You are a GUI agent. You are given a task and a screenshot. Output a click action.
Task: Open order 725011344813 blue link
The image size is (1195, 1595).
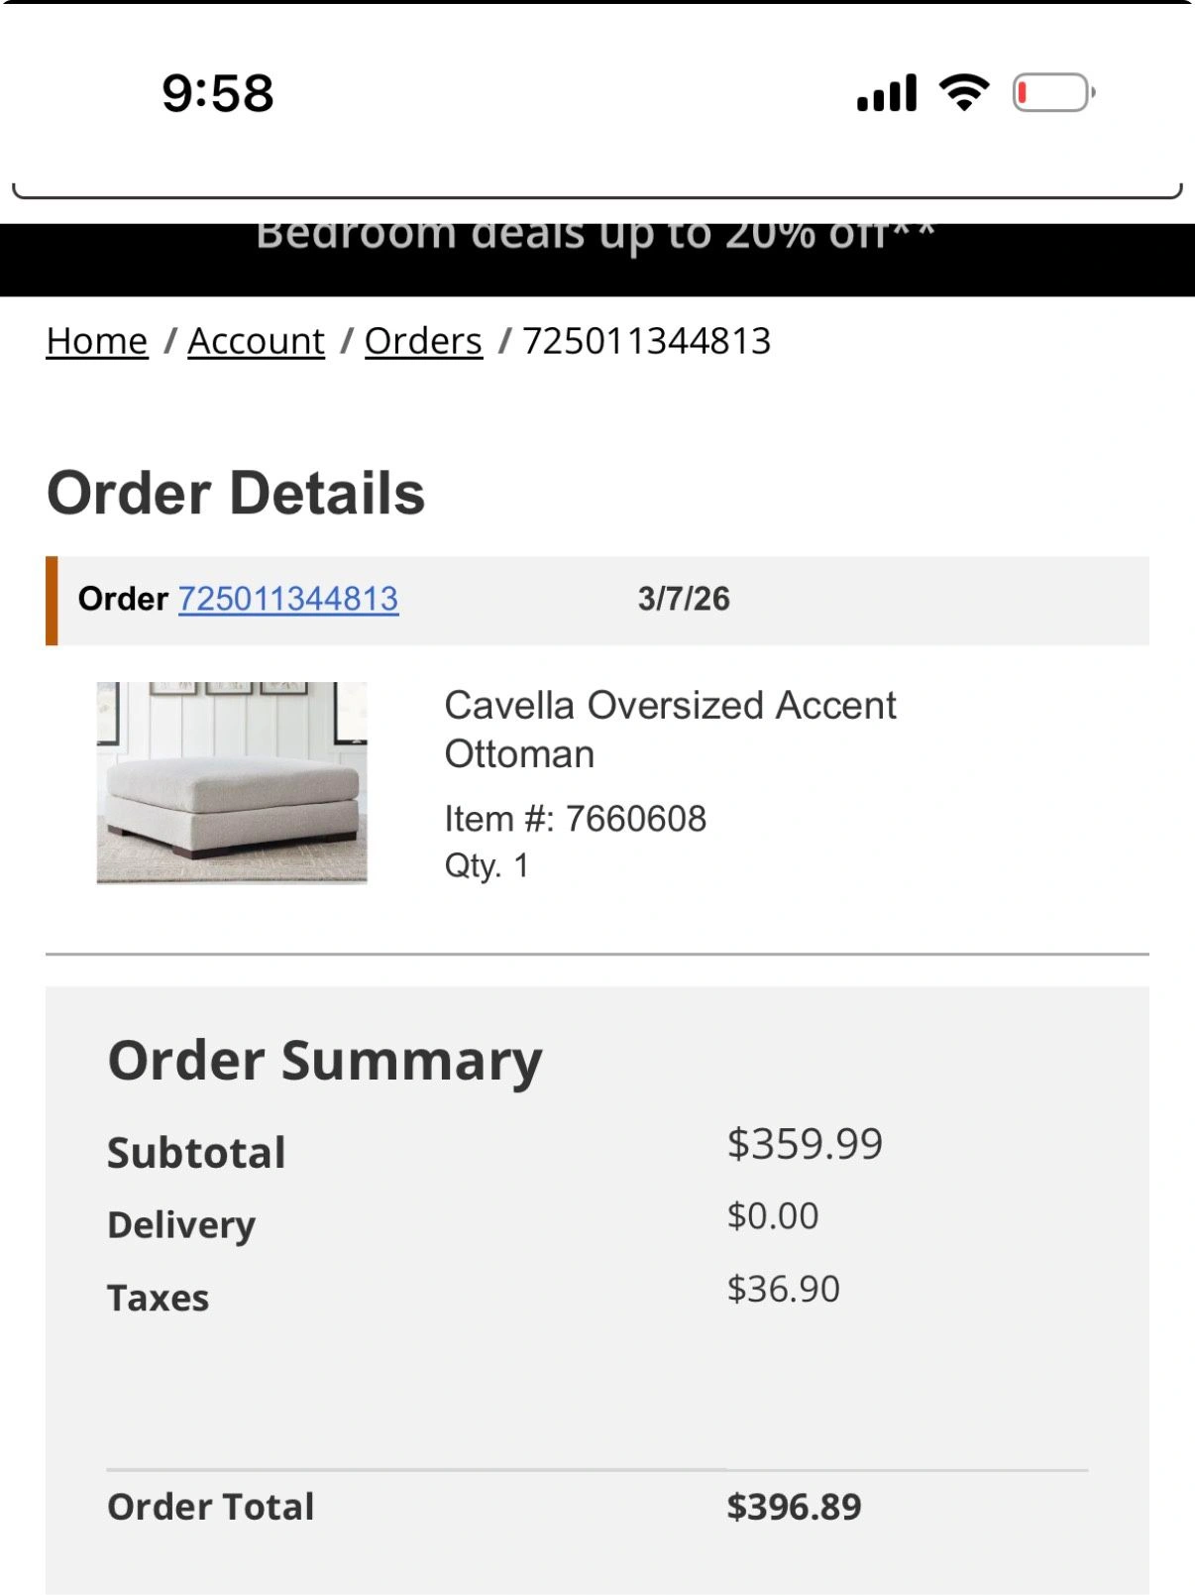tap(288, 599)
